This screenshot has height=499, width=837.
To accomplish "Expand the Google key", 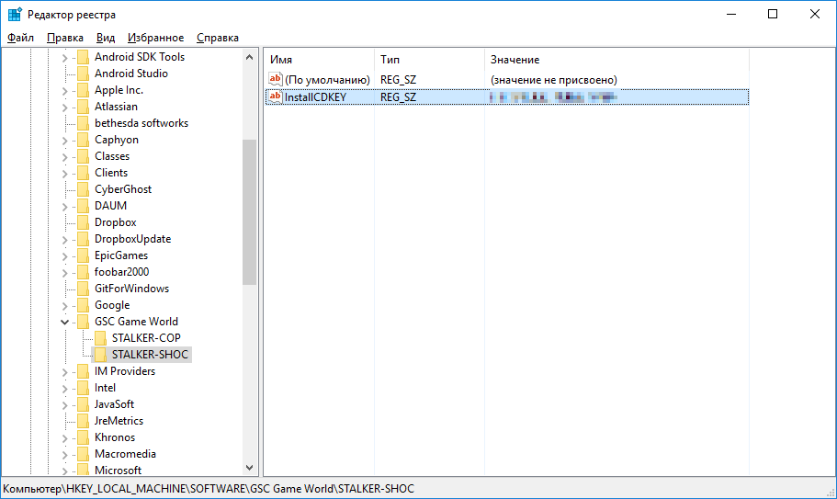I will coord(64,306).
